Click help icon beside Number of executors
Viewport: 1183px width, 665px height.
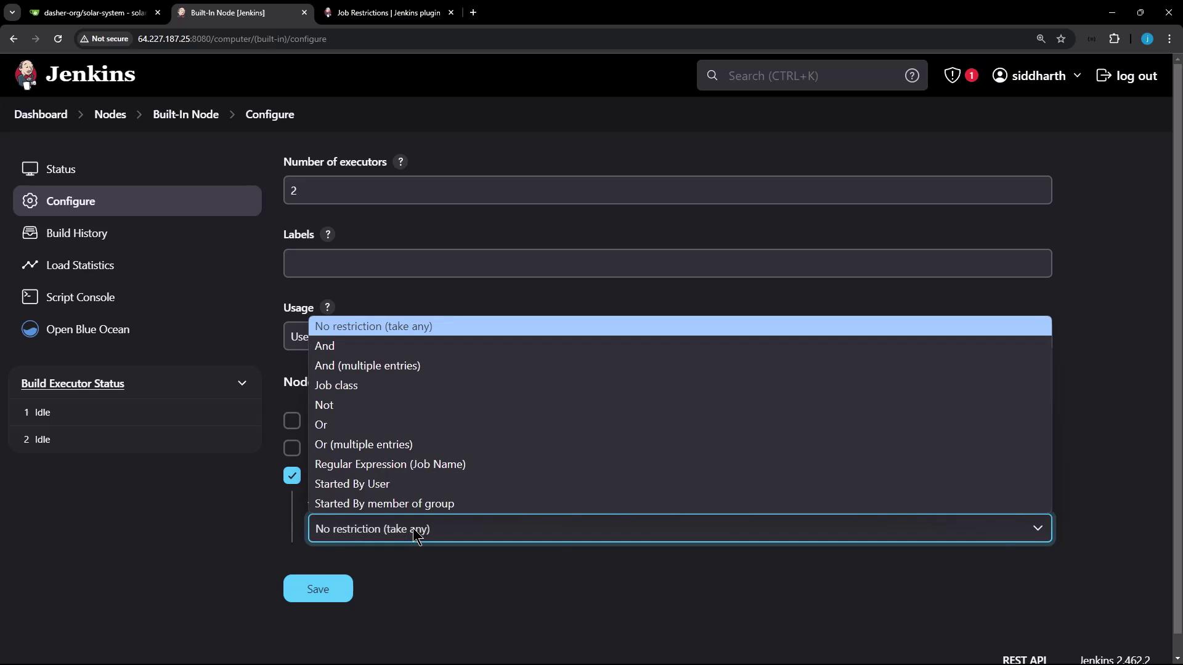click(x=400, y=162)
